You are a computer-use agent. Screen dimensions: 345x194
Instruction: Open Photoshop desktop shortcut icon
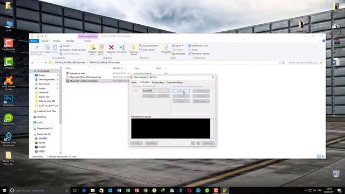click(x=9, y=99)
